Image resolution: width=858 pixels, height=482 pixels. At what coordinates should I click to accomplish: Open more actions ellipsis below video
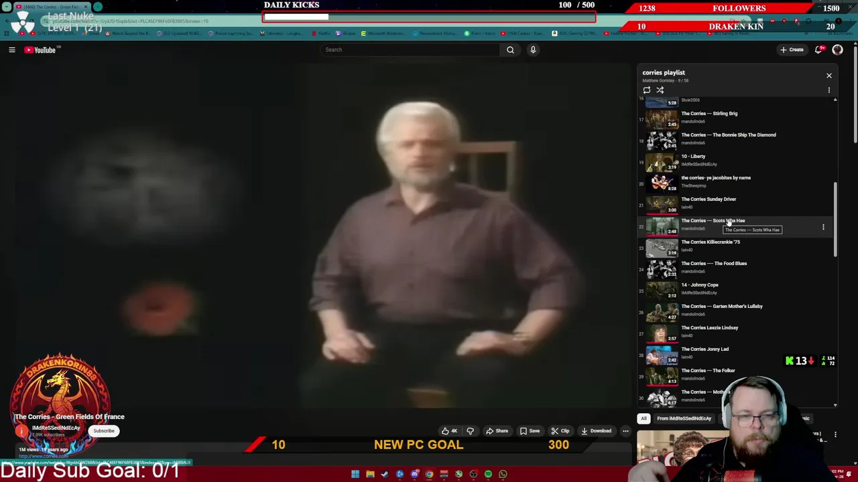[625, 431]
